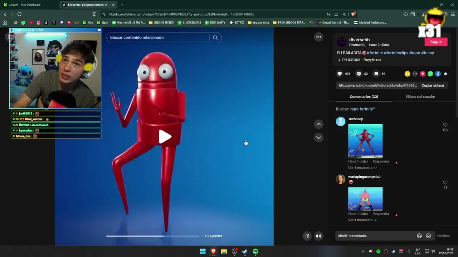The width and height of the screenshot is (458, 257).
Task: Click the Publicar button
Action: click(x=443, y=236)
